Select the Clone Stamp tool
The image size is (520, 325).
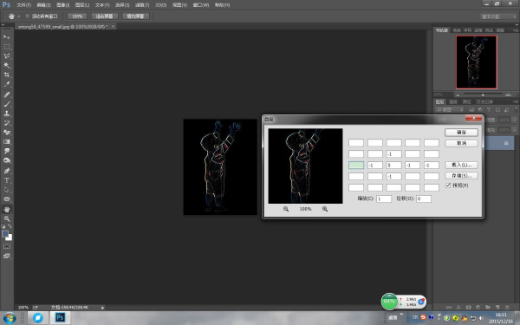tap(7, 113)
